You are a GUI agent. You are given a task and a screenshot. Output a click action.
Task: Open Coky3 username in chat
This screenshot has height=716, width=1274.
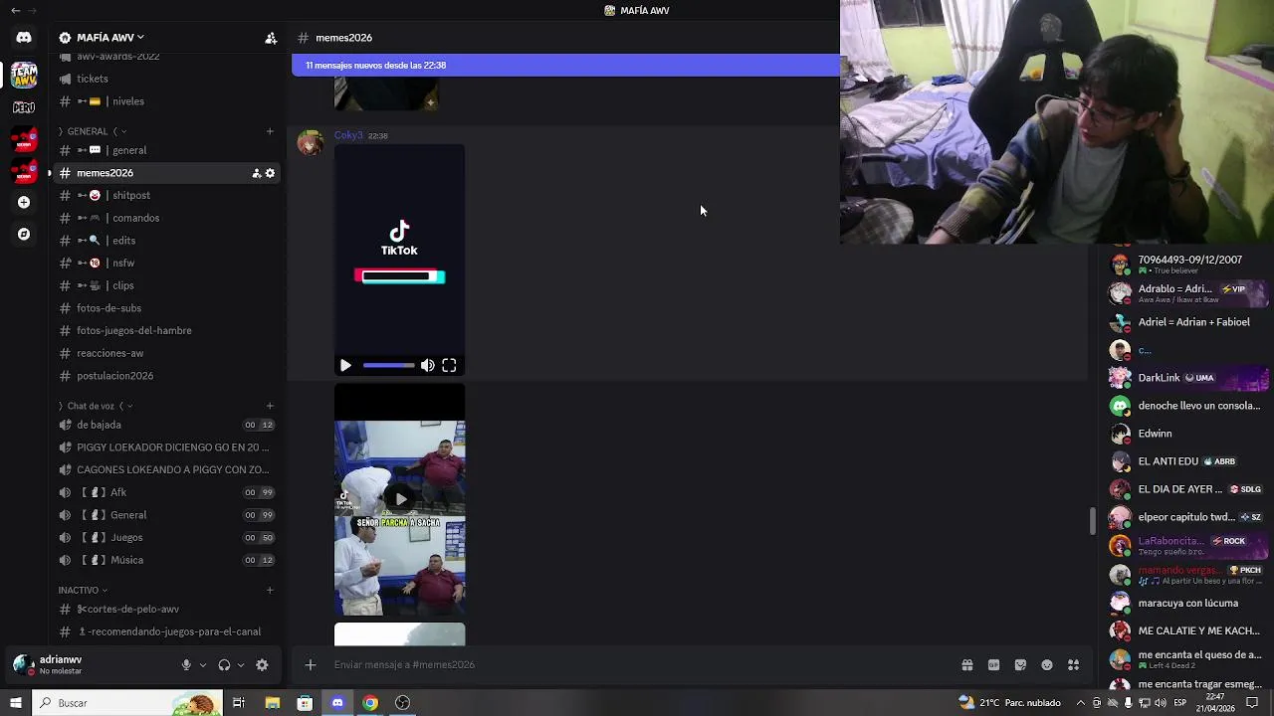348,135
